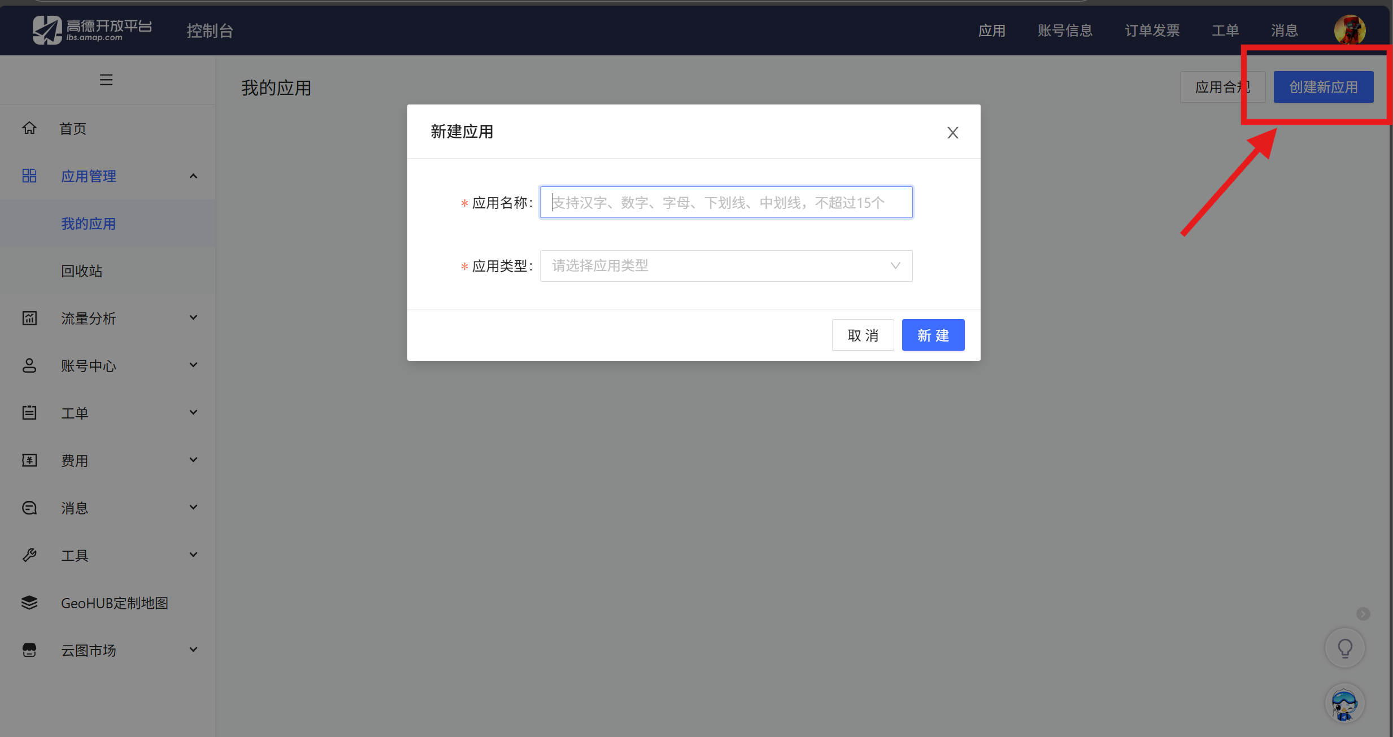The height and width of the screenshot is (737, 1393).
Task: Click the 高德开放平台 logo
Action: pos(92,30)
